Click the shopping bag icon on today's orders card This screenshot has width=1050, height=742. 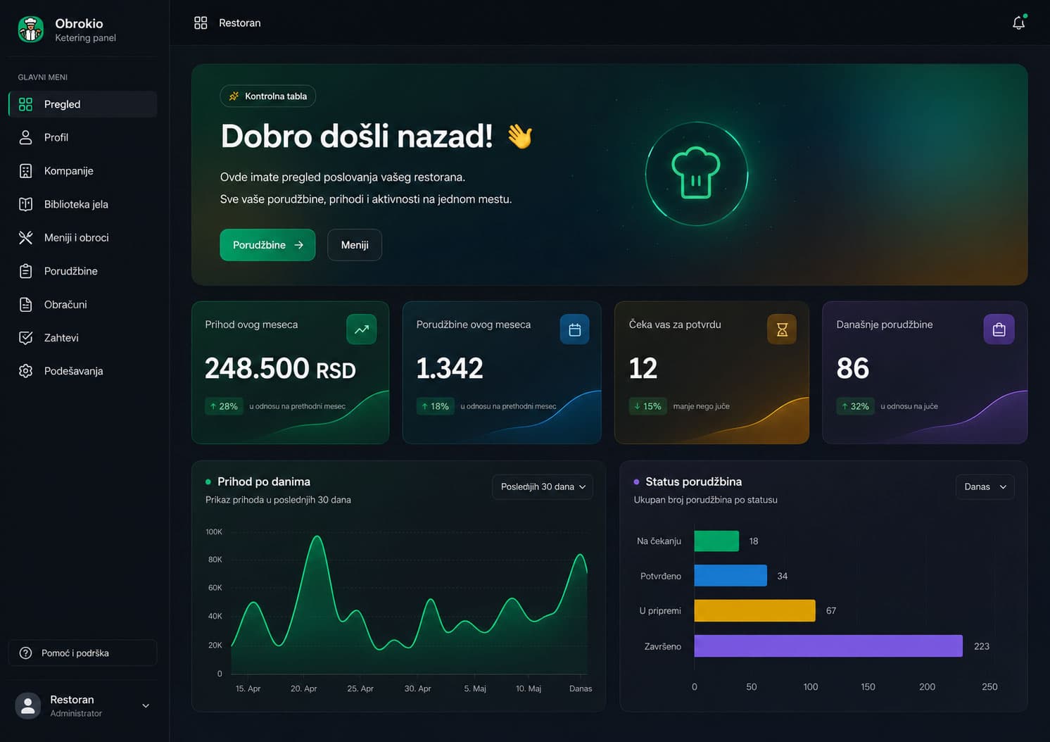pos(999,329)
